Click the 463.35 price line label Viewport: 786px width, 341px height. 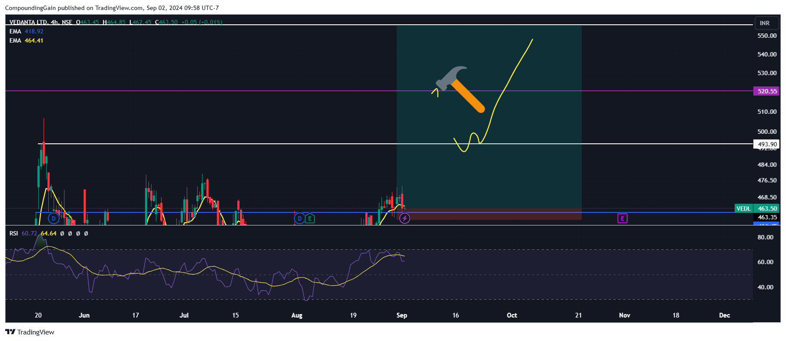click(x=767, y=217)
